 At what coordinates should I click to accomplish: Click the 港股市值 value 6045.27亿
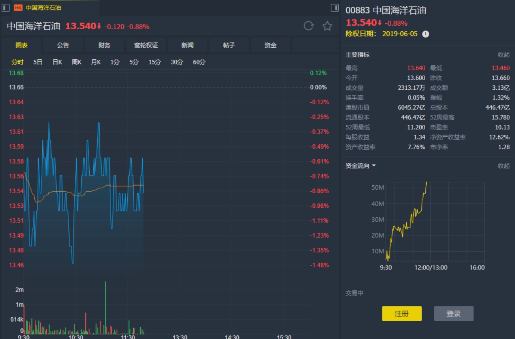[x=411, y=107]
